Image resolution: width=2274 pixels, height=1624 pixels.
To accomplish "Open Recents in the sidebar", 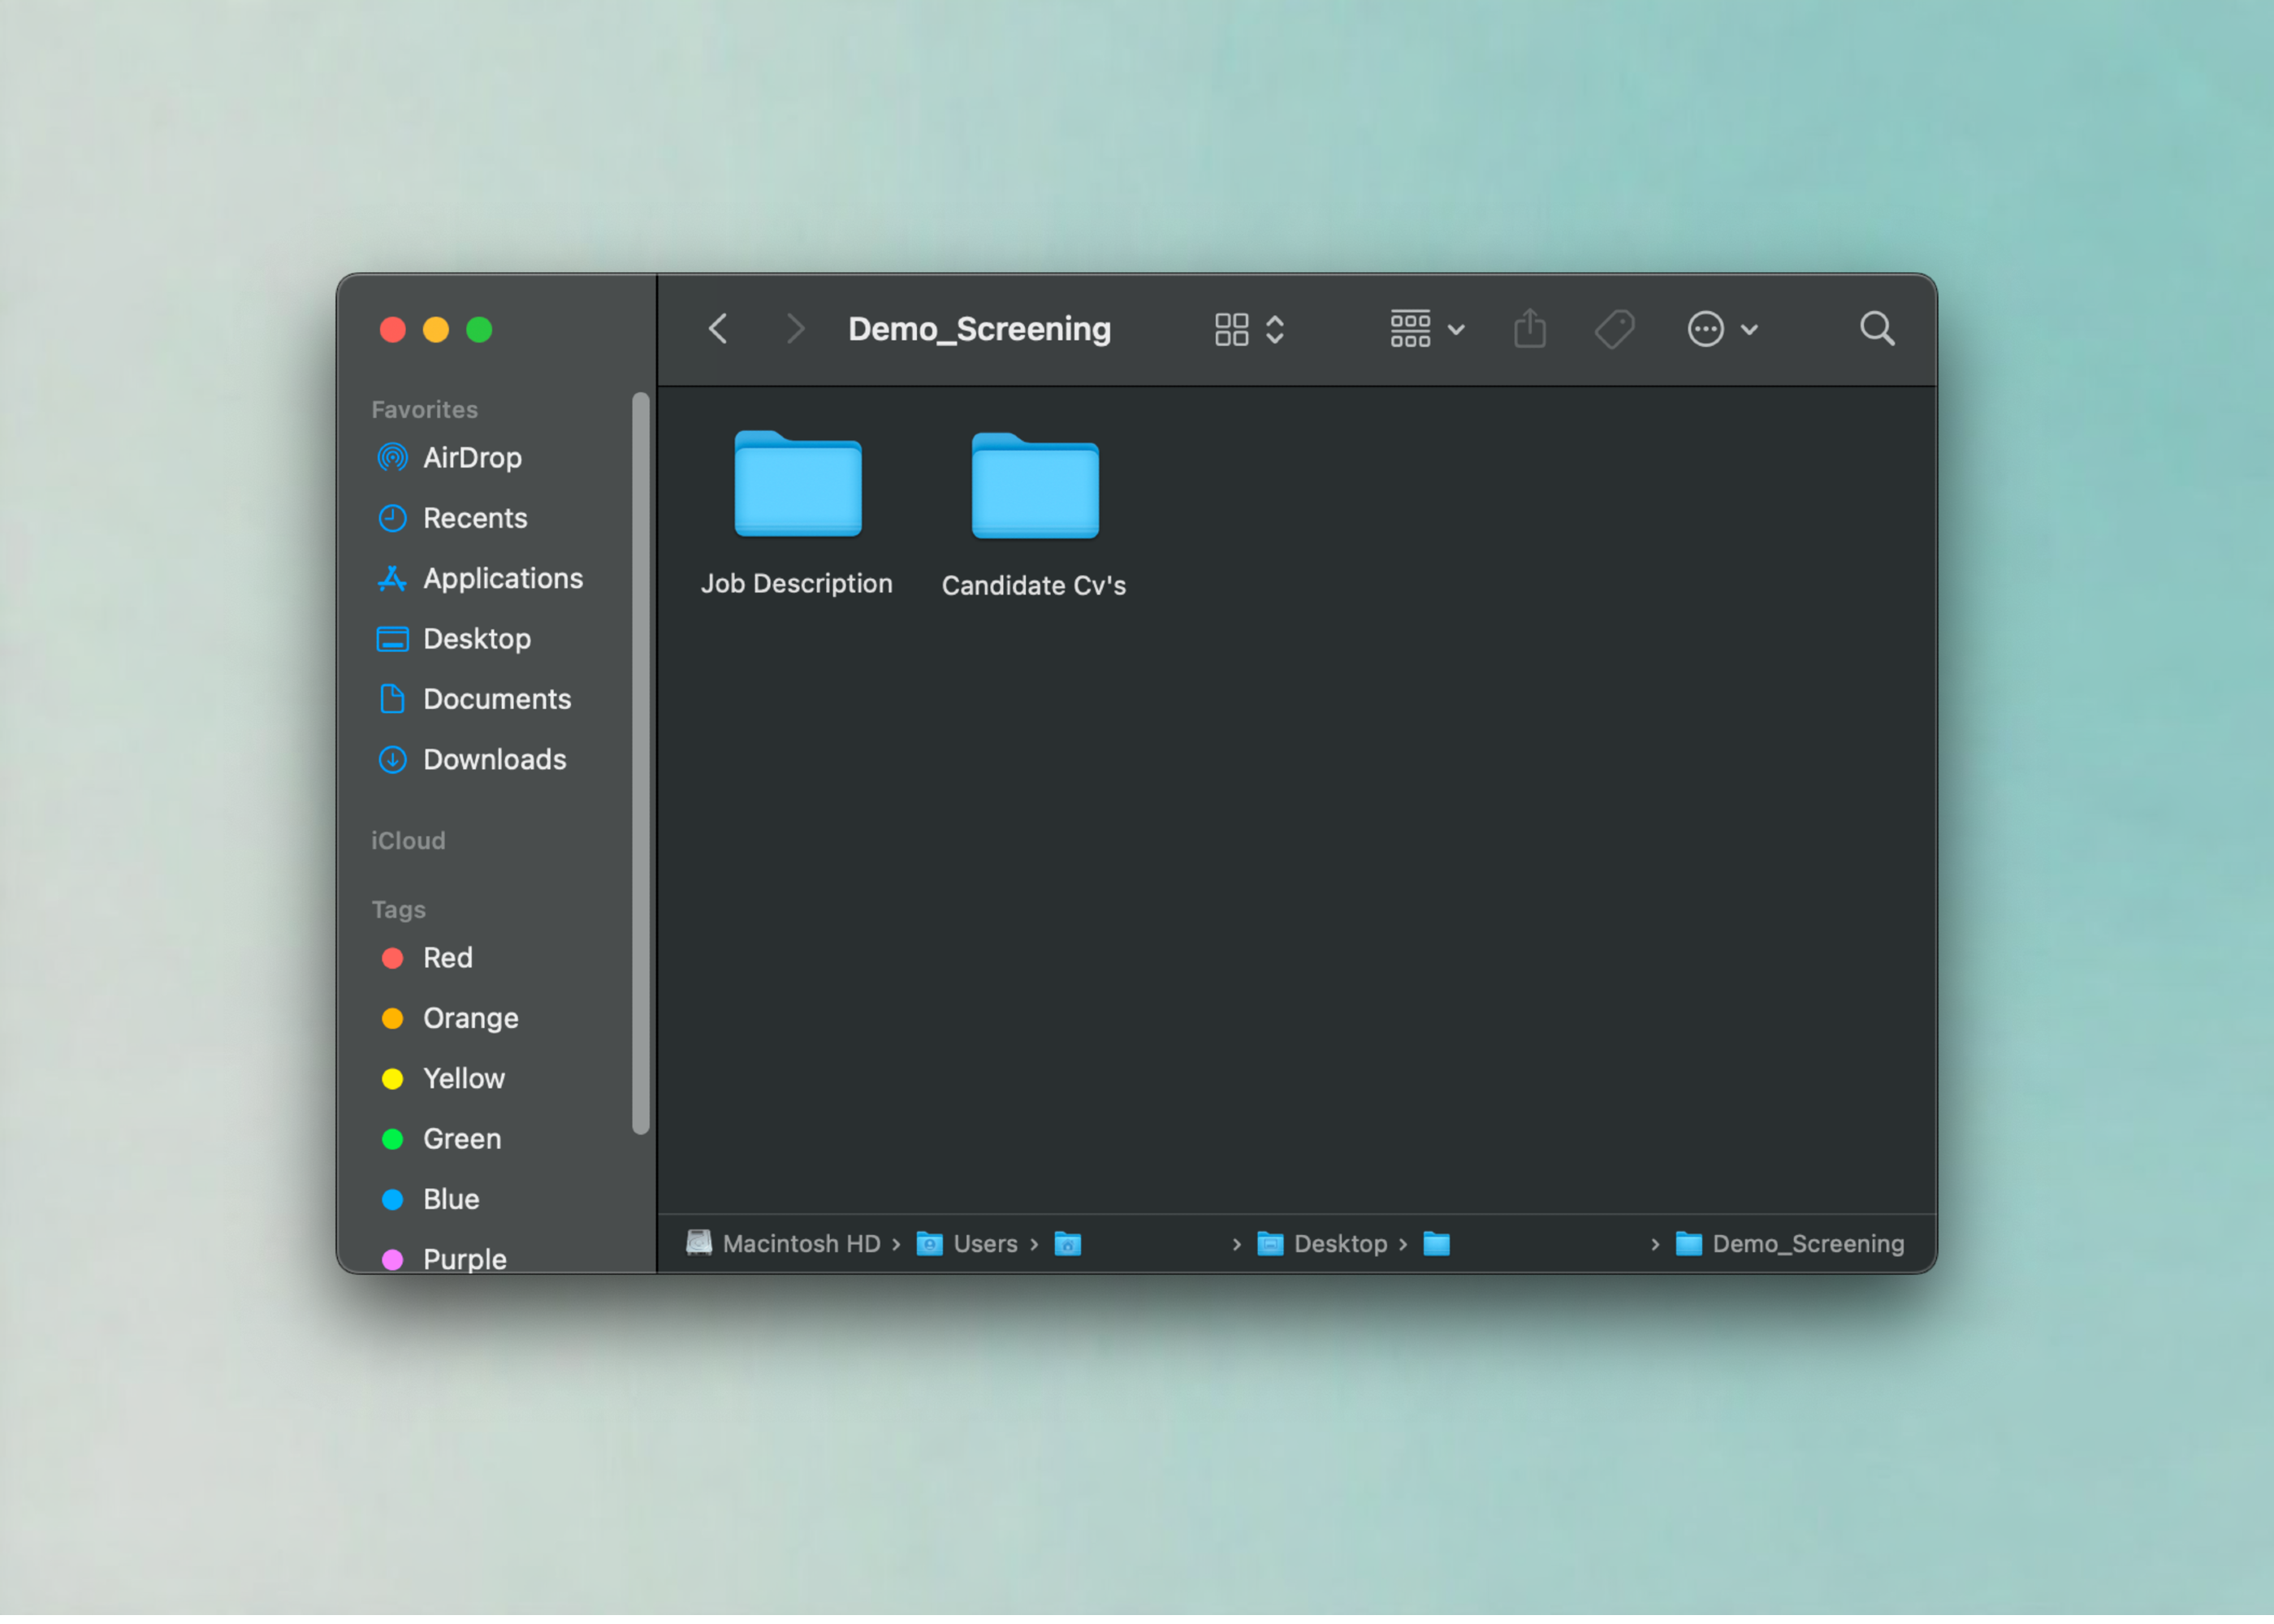I will [474, 518].
